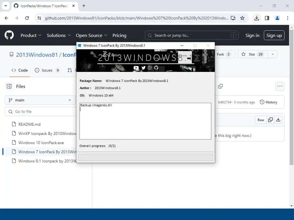Click the 'Overall progress: (0/2)' label
Viewport: 294px width, 220px height.
98,146
